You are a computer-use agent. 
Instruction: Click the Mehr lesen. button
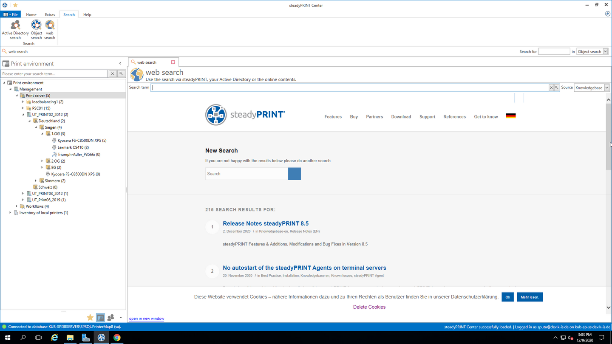click(530, 297)
